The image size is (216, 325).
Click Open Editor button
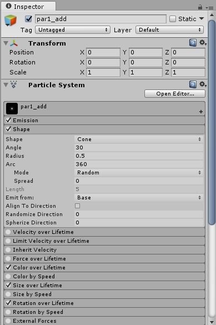tap(175, 94)
